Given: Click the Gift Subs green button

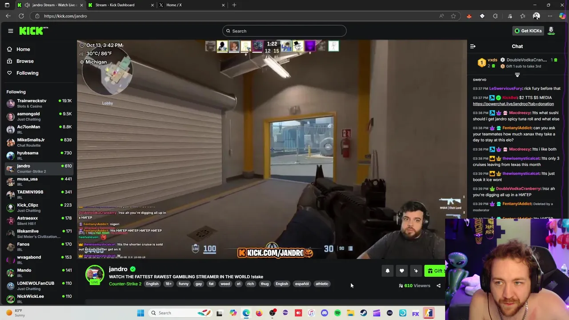Looking at the screenshot, I should (x=435, y=271).
